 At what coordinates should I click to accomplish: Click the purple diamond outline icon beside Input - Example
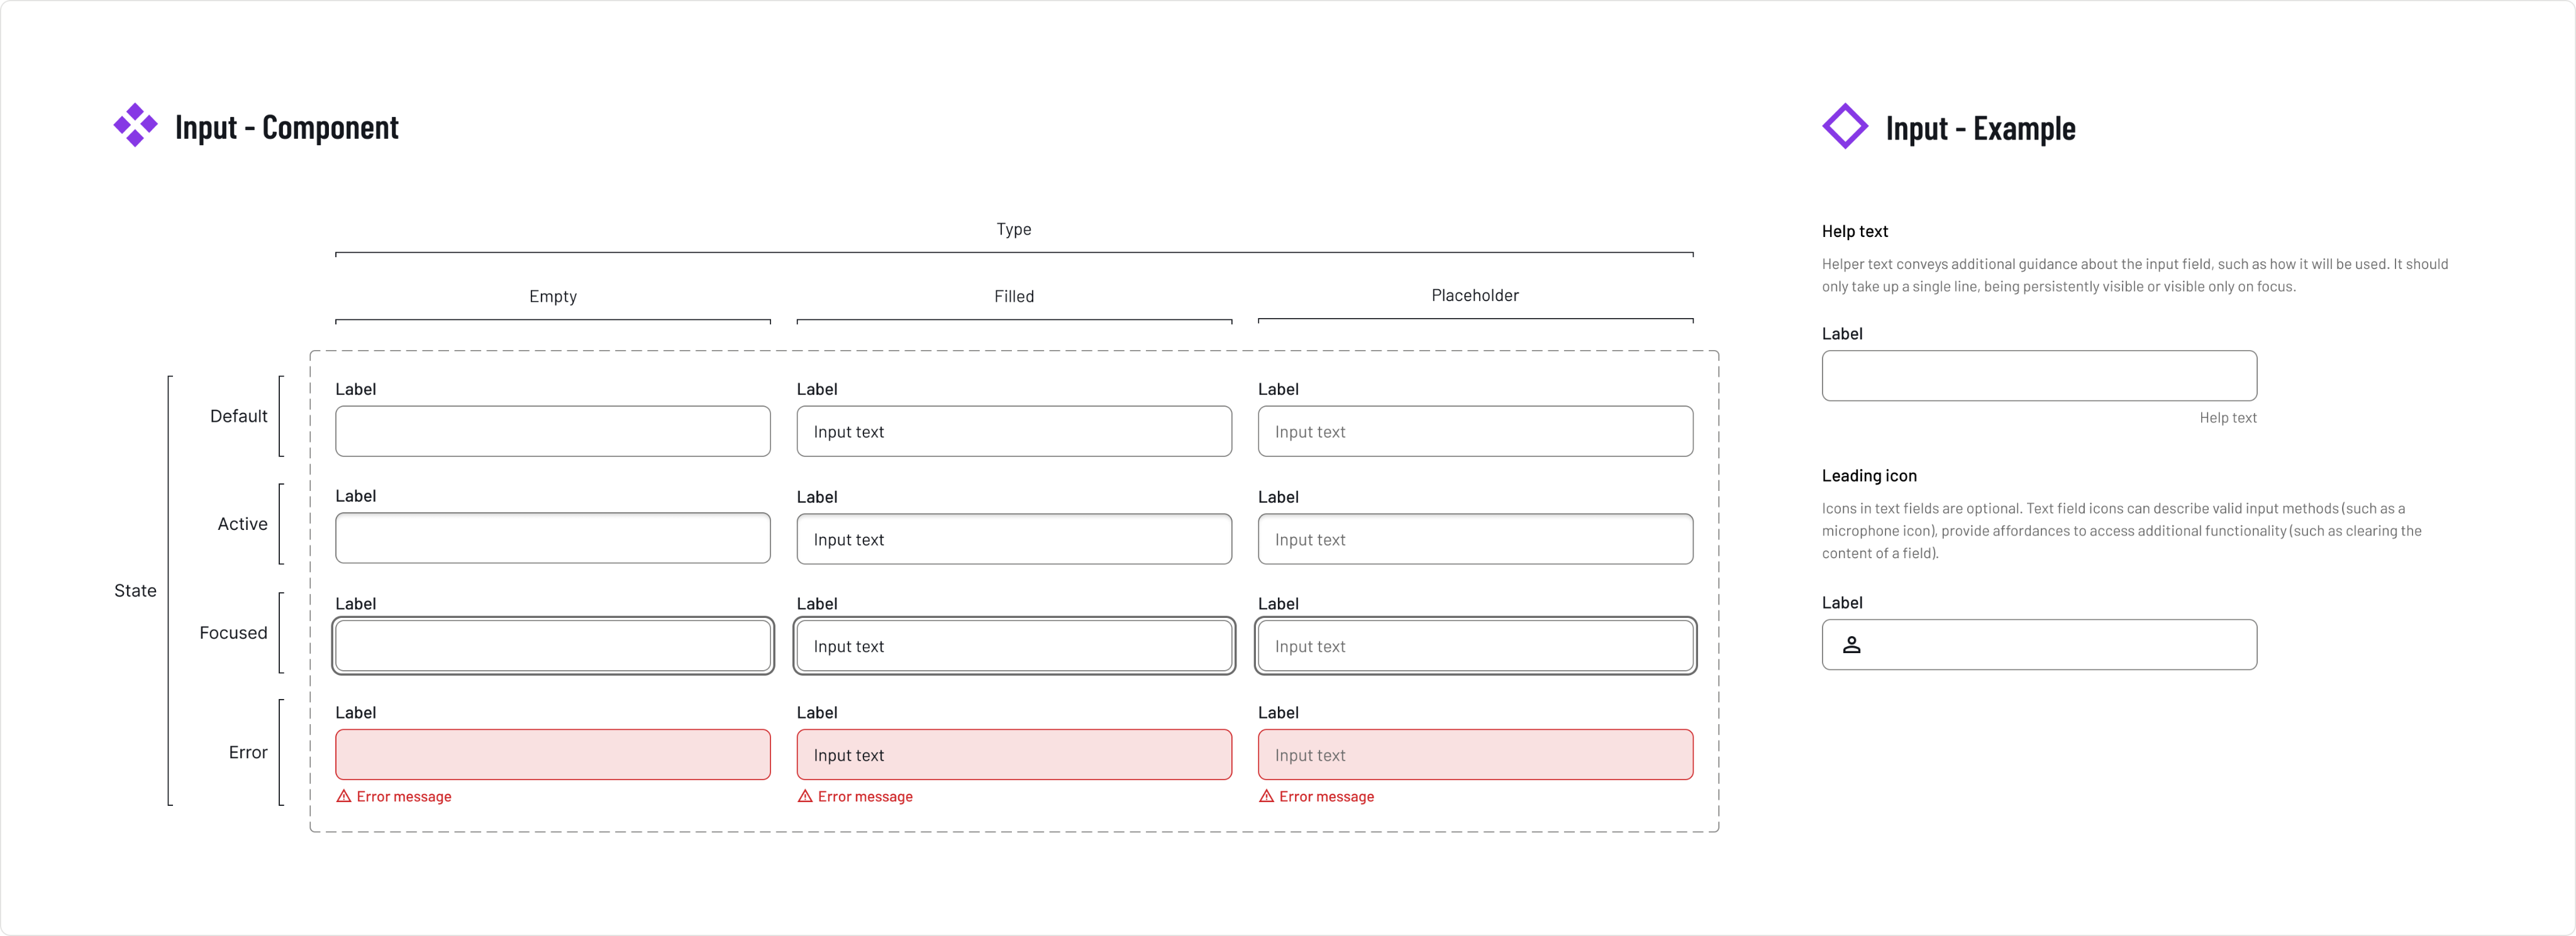[x=1844, y=127]
